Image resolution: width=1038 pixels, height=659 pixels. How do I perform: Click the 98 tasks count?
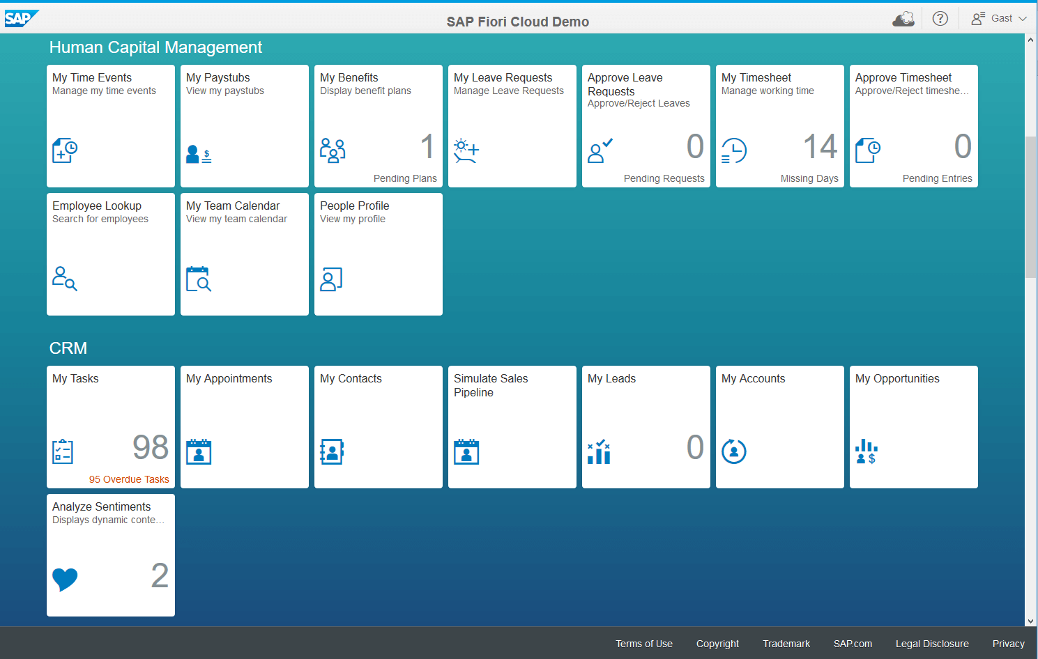pos(151,447)
